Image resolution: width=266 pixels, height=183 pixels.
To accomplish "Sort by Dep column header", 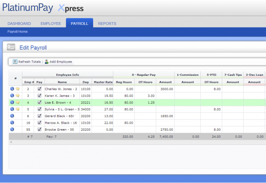I will click(x=86, y=82).
